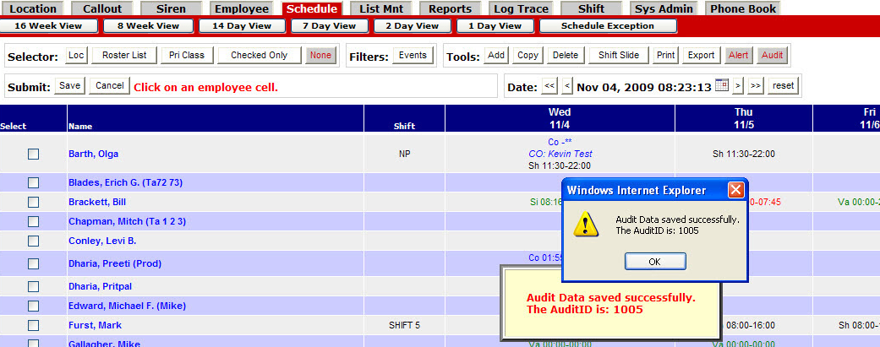Advance the date with the single right arrow
This screenshot has height=347, width=880.
pyautogui.click(x=738, y=86)
